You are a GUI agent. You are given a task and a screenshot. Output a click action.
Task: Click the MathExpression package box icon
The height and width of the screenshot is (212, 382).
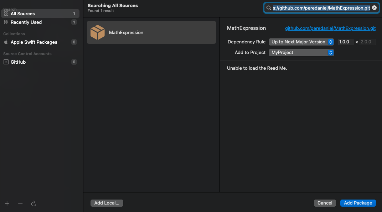97,32
